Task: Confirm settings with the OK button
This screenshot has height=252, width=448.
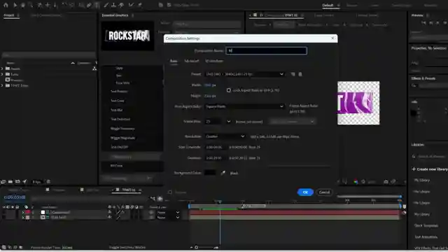Action: (305, 192)
